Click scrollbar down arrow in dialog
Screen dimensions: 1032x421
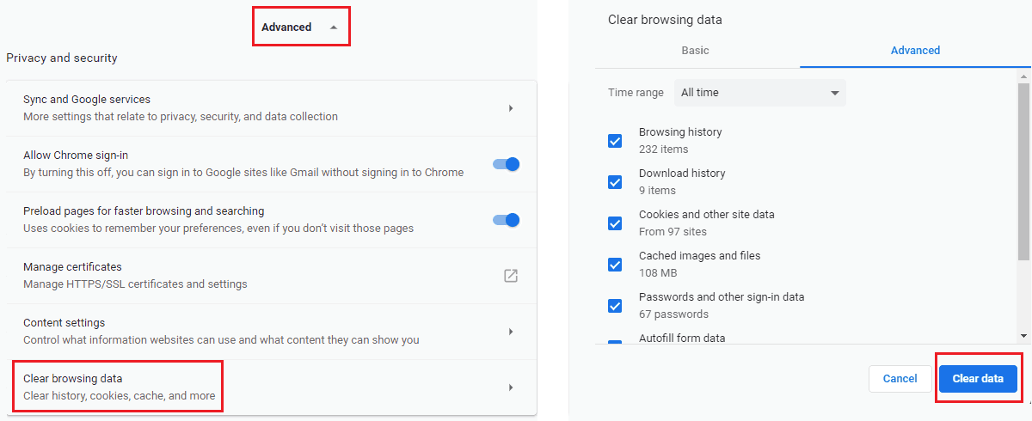1023,335
